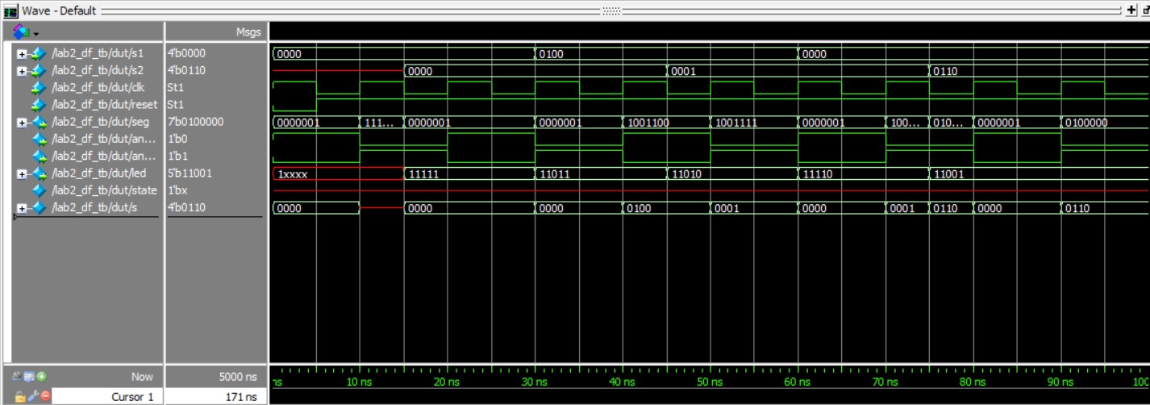The width and height of the screenshot is (1150, 405).
Task: Click the signal icon beside dut/state
Action: point(38,190)
